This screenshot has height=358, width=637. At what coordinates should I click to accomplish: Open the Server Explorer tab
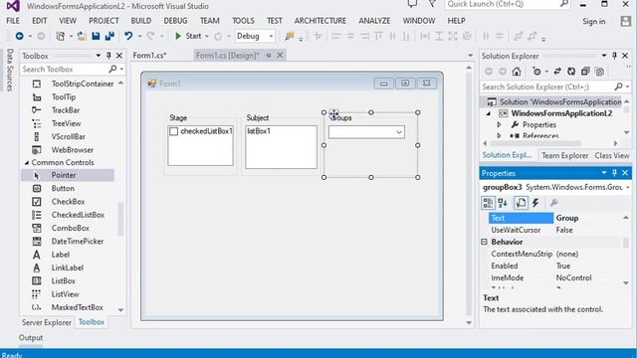click(x=47, y=322)
